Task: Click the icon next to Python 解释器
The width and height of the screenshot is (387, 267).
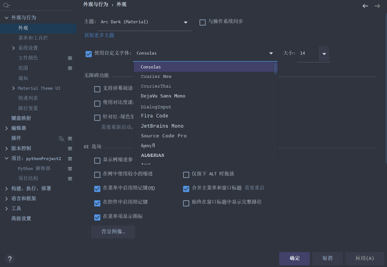Action: pyautogui.click(x=70, y=169)
